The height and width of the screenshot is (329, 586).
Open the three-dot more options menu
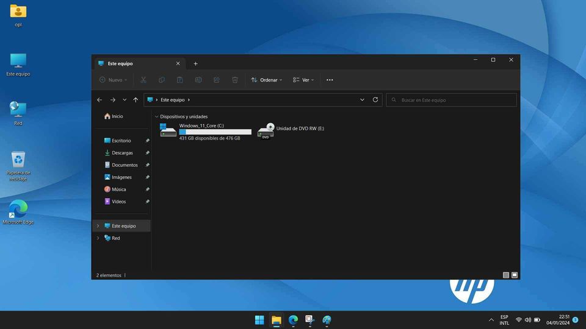(330, 80)
